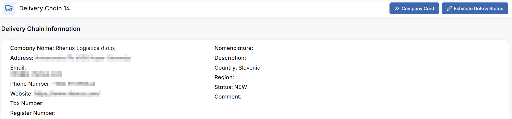Click the pencil icon on Estimate button
This screenshot has height=119, width=512.
[x=449, y=8]
